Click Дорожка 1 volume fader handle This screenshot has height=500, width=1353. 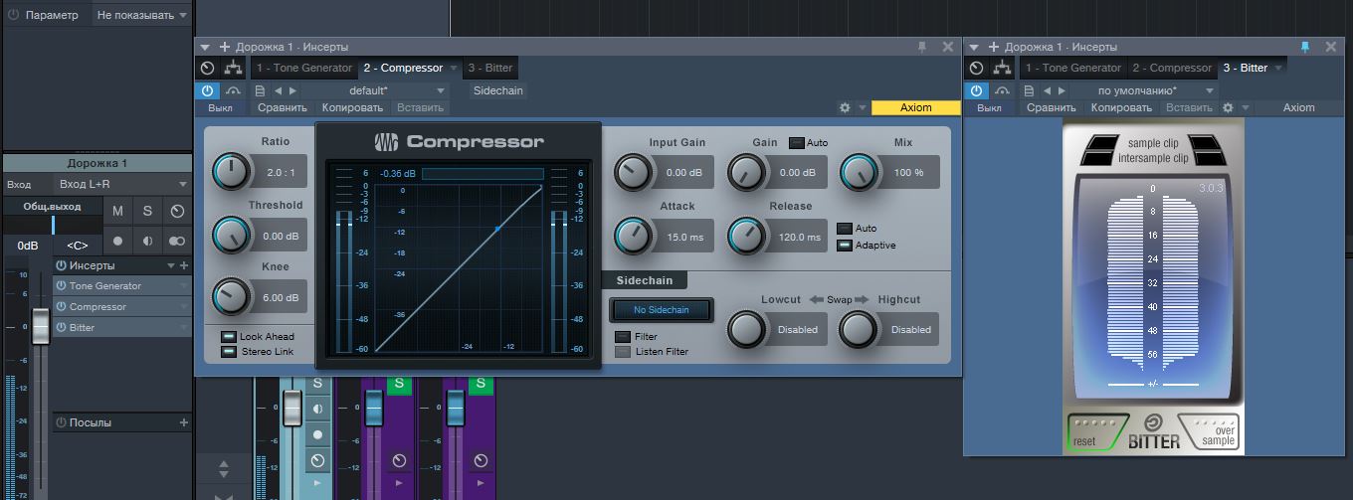pos(40,327)
